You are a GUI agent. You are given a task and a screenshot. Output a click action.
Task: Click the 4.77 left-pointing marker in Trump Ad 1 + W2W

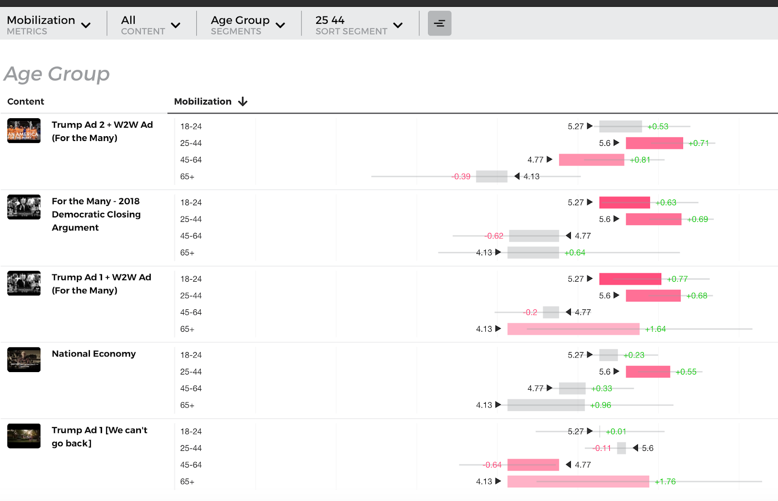(x=568, y=312)
